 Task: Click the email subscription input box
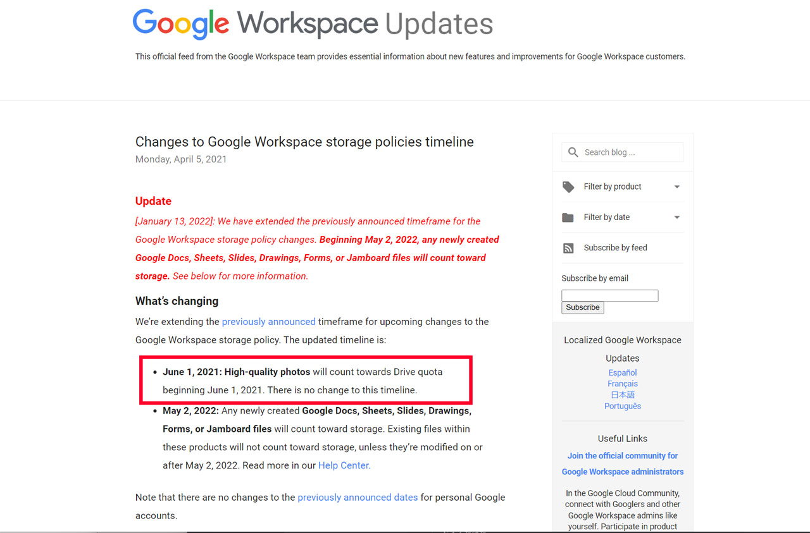click(x=609, y=295)
